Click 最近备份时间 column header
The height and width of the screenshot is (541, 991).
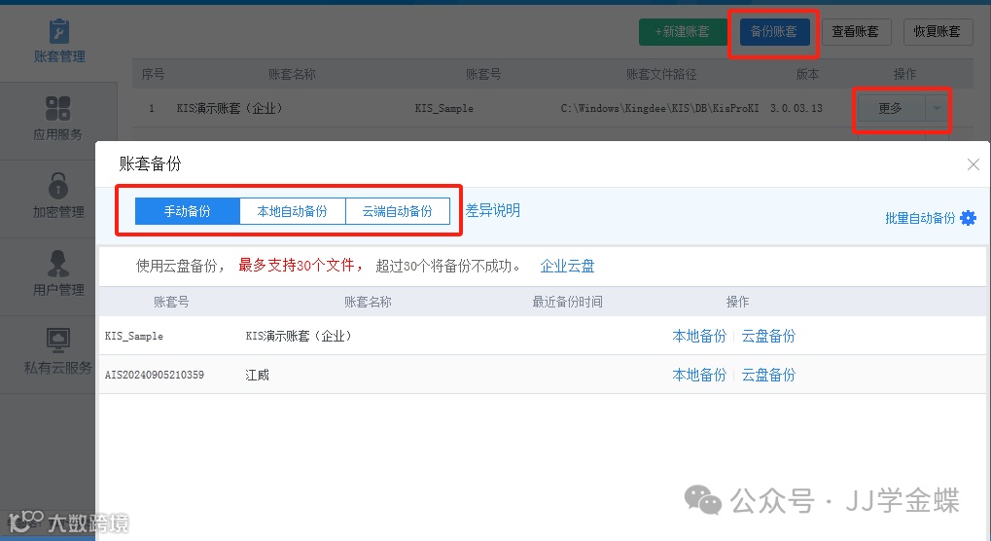click(568, 302)
